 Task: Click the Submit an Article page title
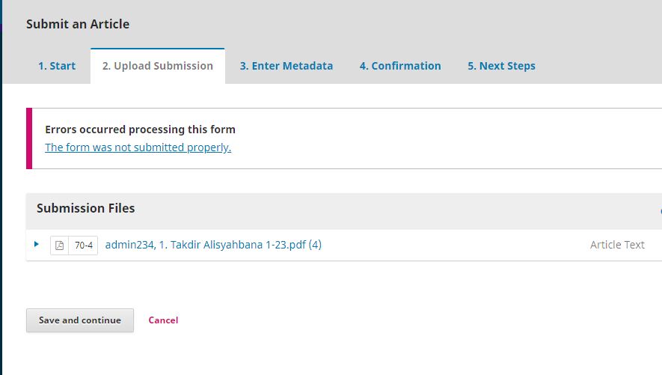(x=78, y=24)
